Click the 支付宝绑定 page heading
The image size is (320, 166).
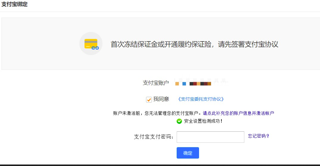15,4
